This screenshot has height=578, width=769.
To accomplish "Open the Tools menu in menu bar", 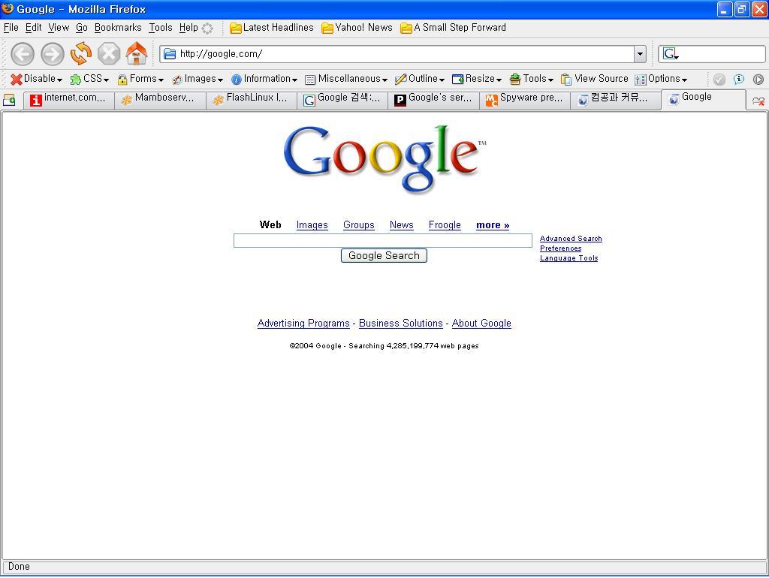I will [x=161, y=28].
